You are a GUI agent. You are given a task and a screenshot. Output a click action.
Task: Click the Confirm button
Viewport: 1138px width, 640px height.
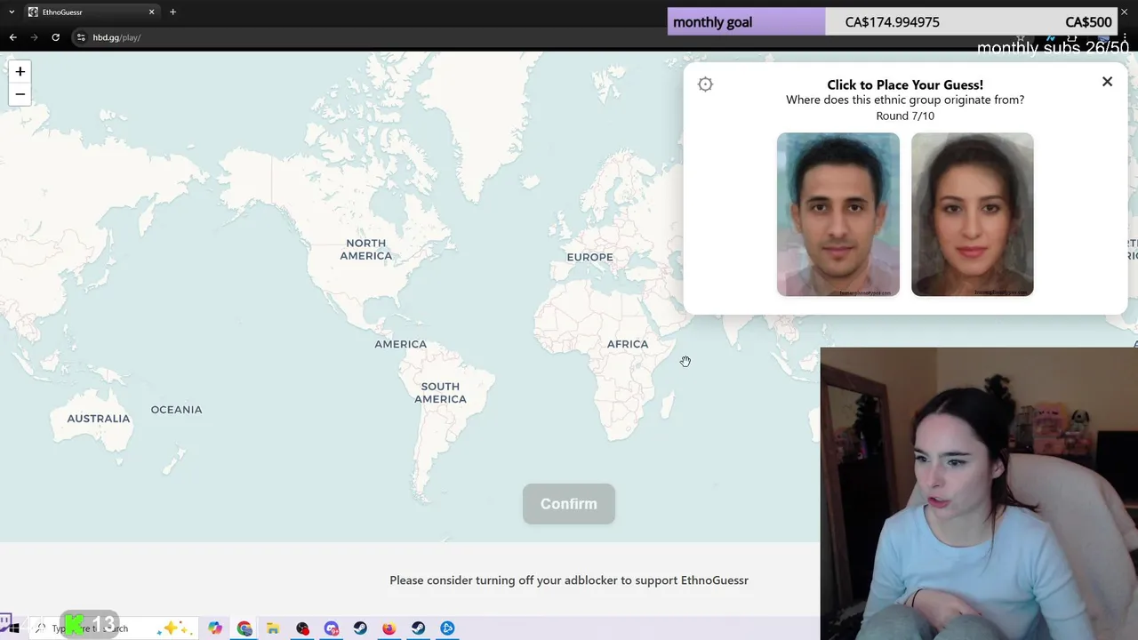(x=569, y=504)
